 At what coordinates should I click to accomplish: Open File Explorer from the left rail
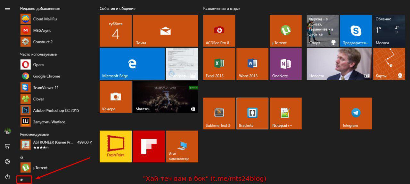pos(8,146)
